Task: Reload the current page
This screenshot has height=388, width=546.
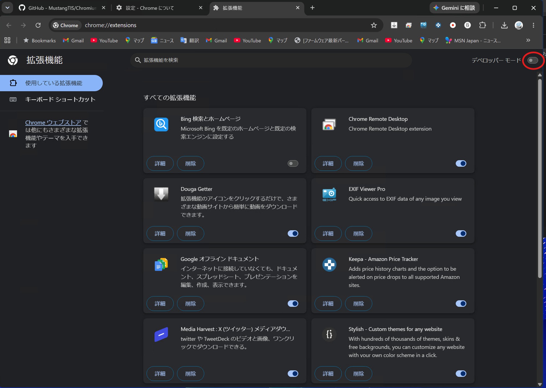Action: 38,25
